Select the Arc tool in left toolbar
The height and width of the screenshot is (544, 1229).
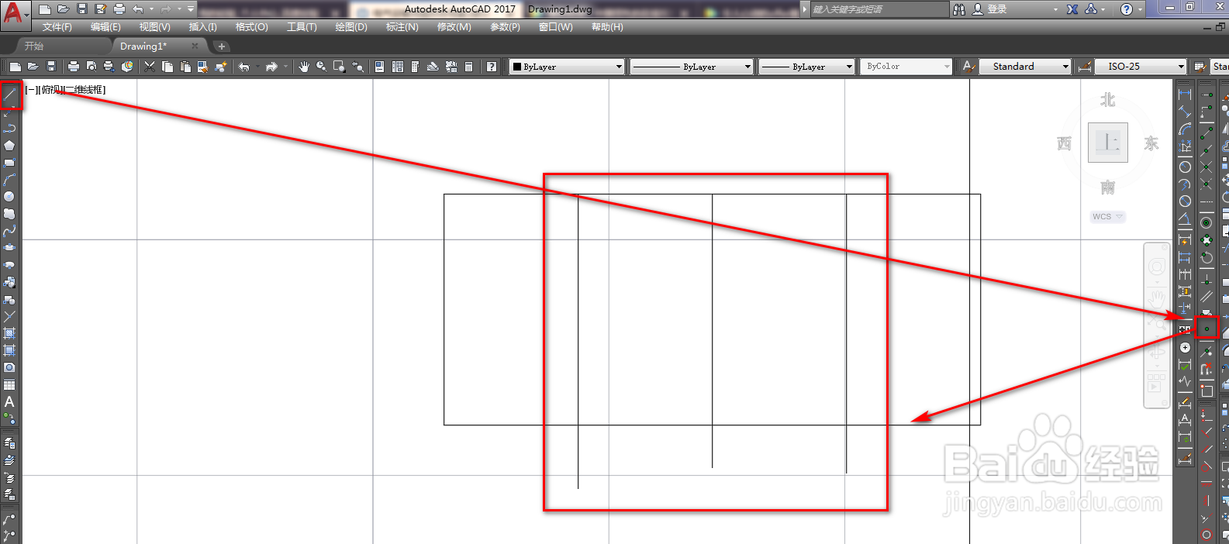click(x=9, y=179)
